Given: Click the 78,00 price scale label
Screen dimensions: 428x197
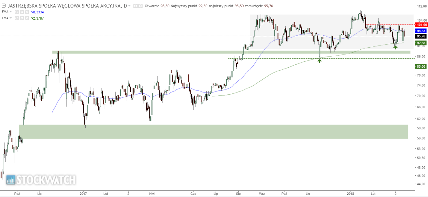Looking at the screenshot, I should 421,75.
